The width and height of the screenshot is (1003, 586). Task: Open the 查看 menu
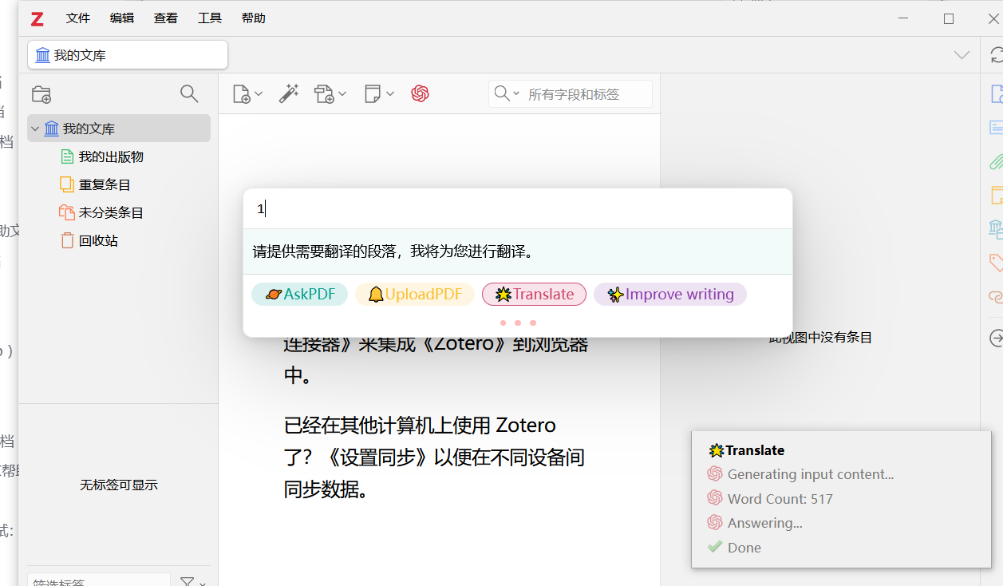166,18
